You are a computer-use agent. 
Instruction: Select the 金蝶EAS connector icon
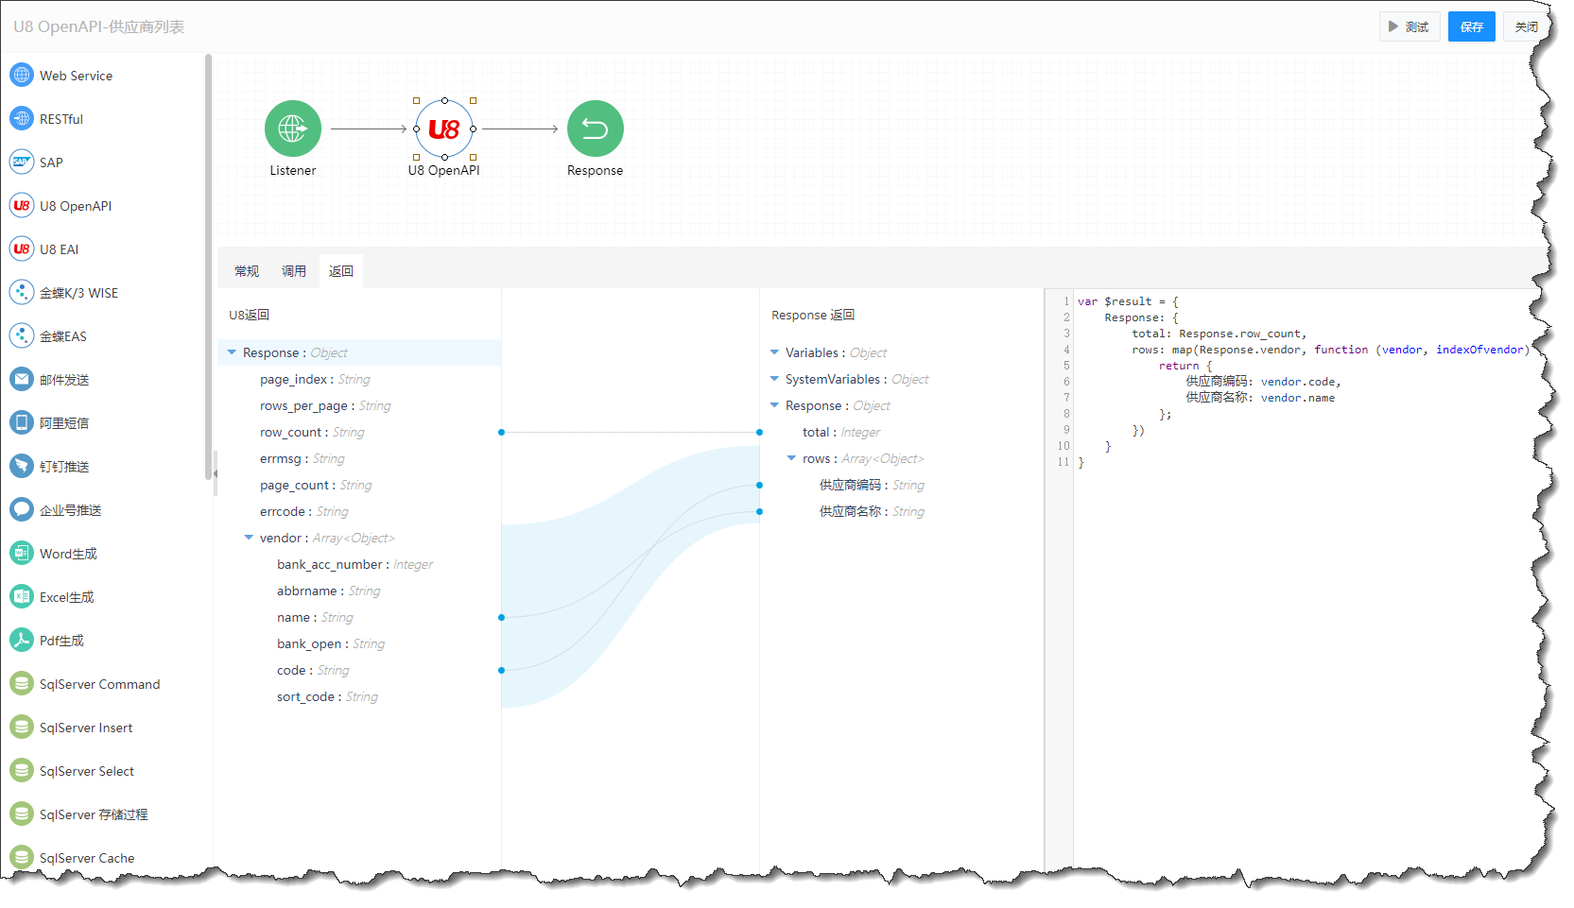pos(22,335)
